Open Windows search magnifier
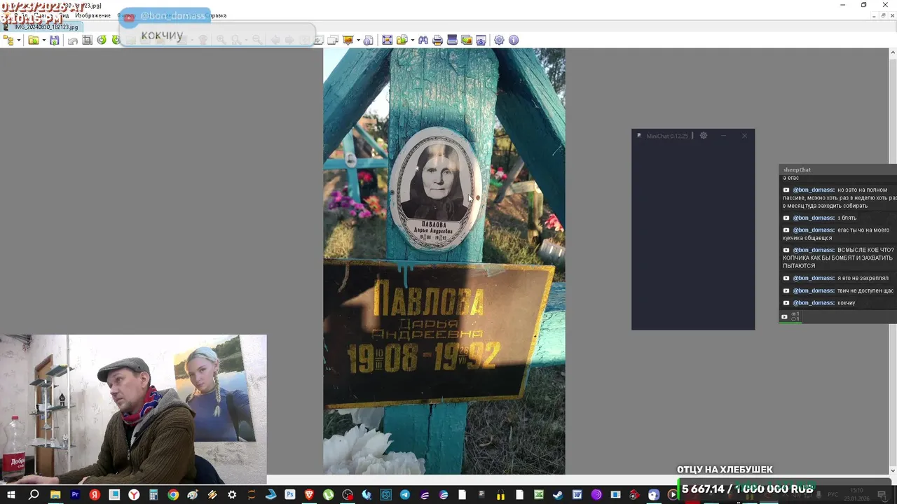897x504 pixels. [34, 495]
